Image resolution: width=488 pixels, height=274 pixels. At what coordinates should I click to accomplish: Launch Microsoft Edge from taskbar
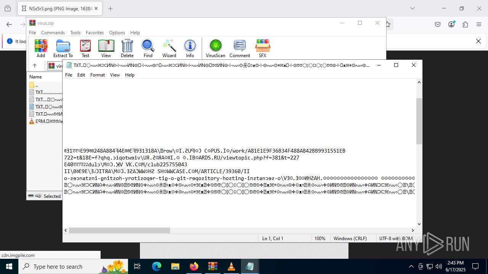click(157, 266)
